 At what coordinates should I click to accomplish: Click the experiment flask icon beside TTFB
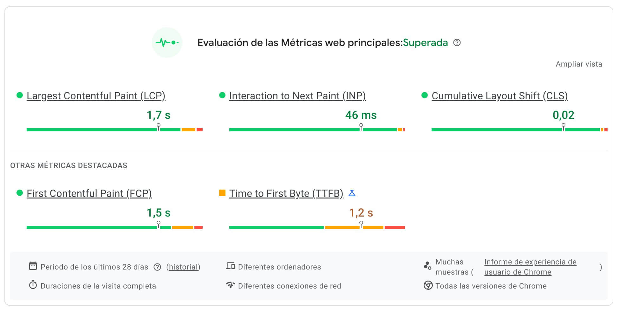[353, 193]
